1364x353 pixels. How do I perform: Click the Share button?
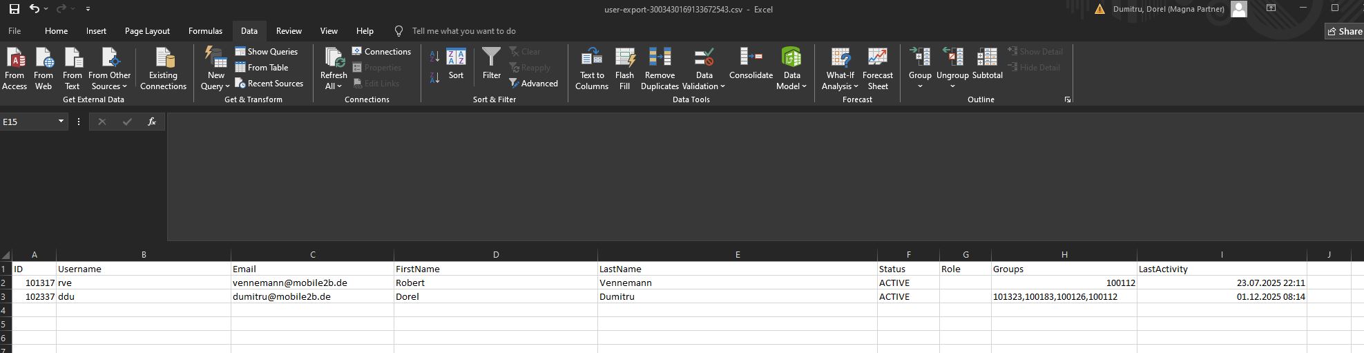[x=1343, y=31]
